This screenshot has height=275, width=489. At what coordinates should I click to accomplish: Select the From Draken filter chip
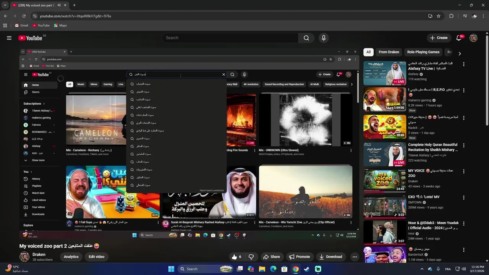389,52
